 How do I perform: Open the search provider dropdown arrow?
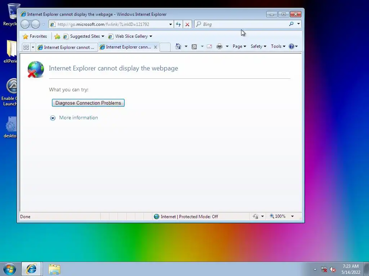pyautogui.click(x=298, y=24)
